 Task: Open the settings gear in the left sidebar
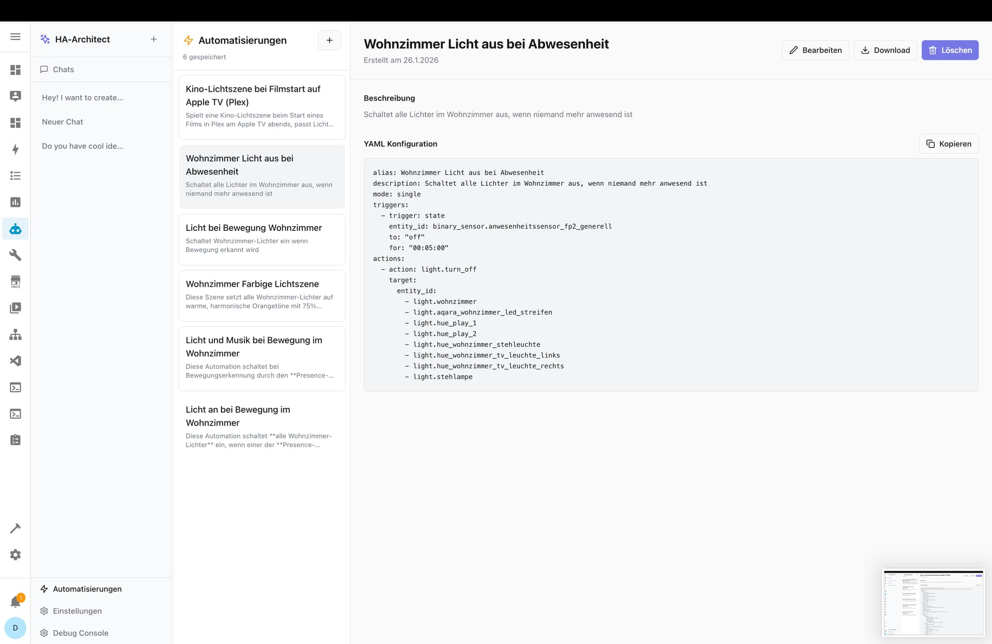(16, 555)
